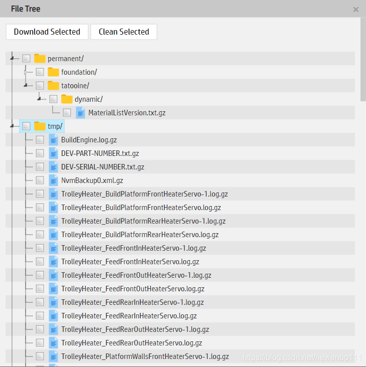Select the permanent/ folder label

(66, 59)
